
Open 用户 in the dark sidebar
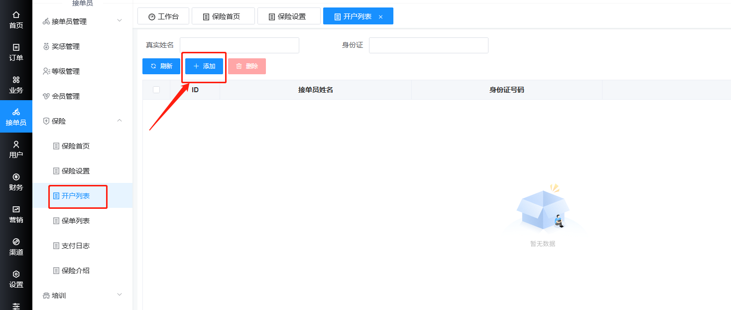tap(16, 149)
